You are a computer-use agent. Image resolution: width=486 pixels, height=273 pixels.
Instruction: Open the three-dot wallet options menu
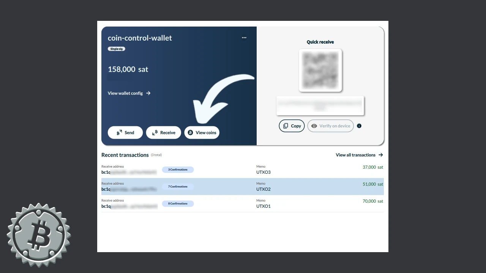244,38
